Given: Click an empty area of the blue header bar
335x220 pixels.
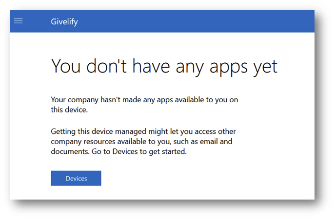Looking at the screenshot, I should pos(192,21).
